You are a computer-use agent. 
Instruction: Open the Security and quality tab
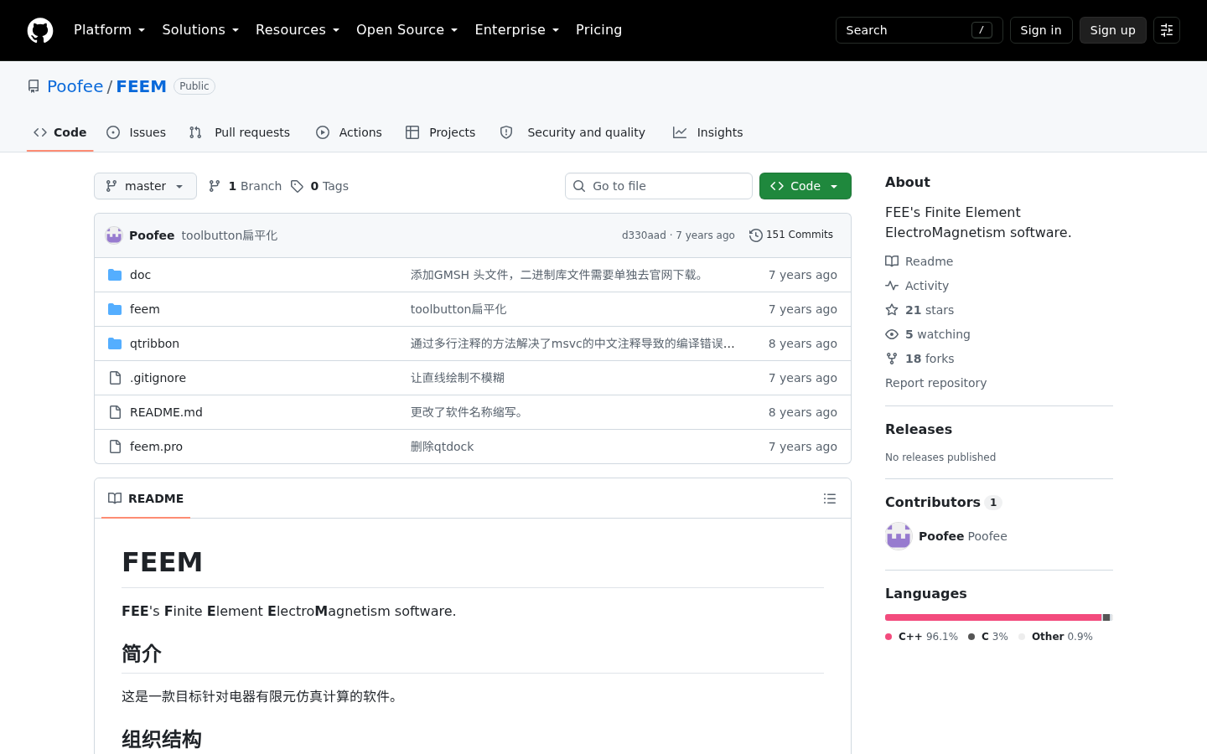[572, 132]
